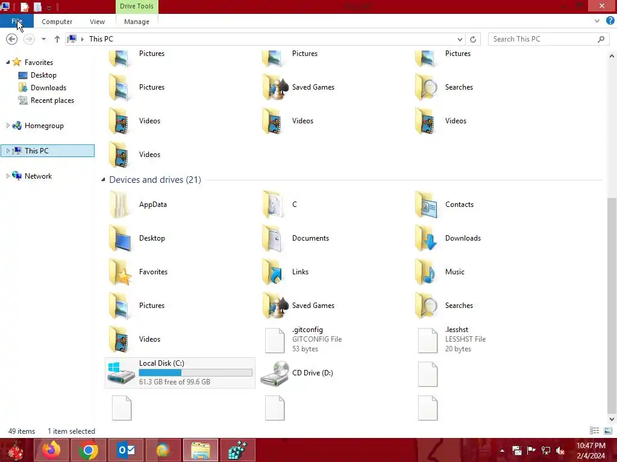617x462 pixels.
Task: Select Network in the navigation pane
Action: 38,176
